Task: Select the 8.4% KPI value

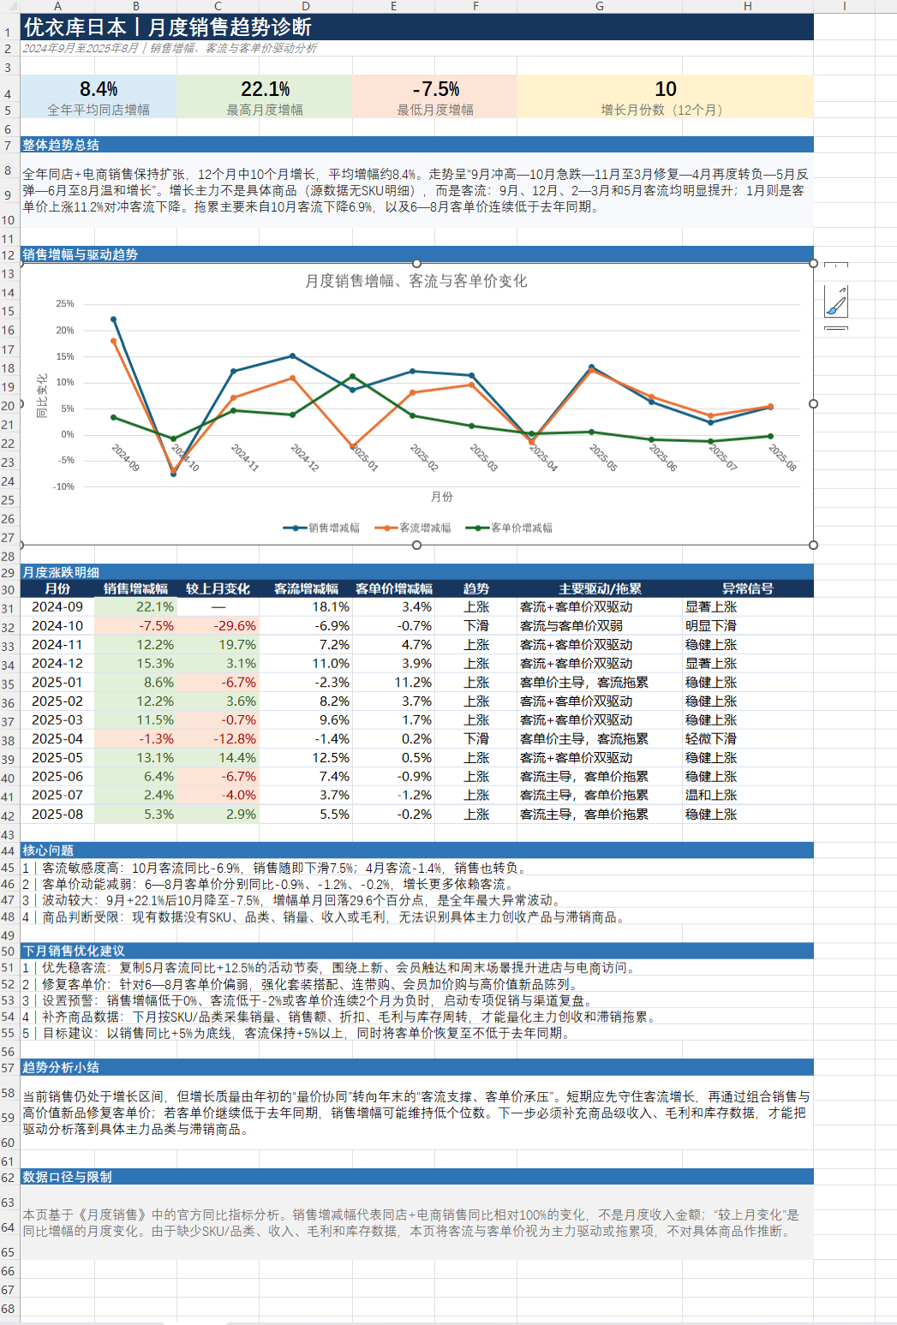Action: pyautogui.click(x=99, y=89)
